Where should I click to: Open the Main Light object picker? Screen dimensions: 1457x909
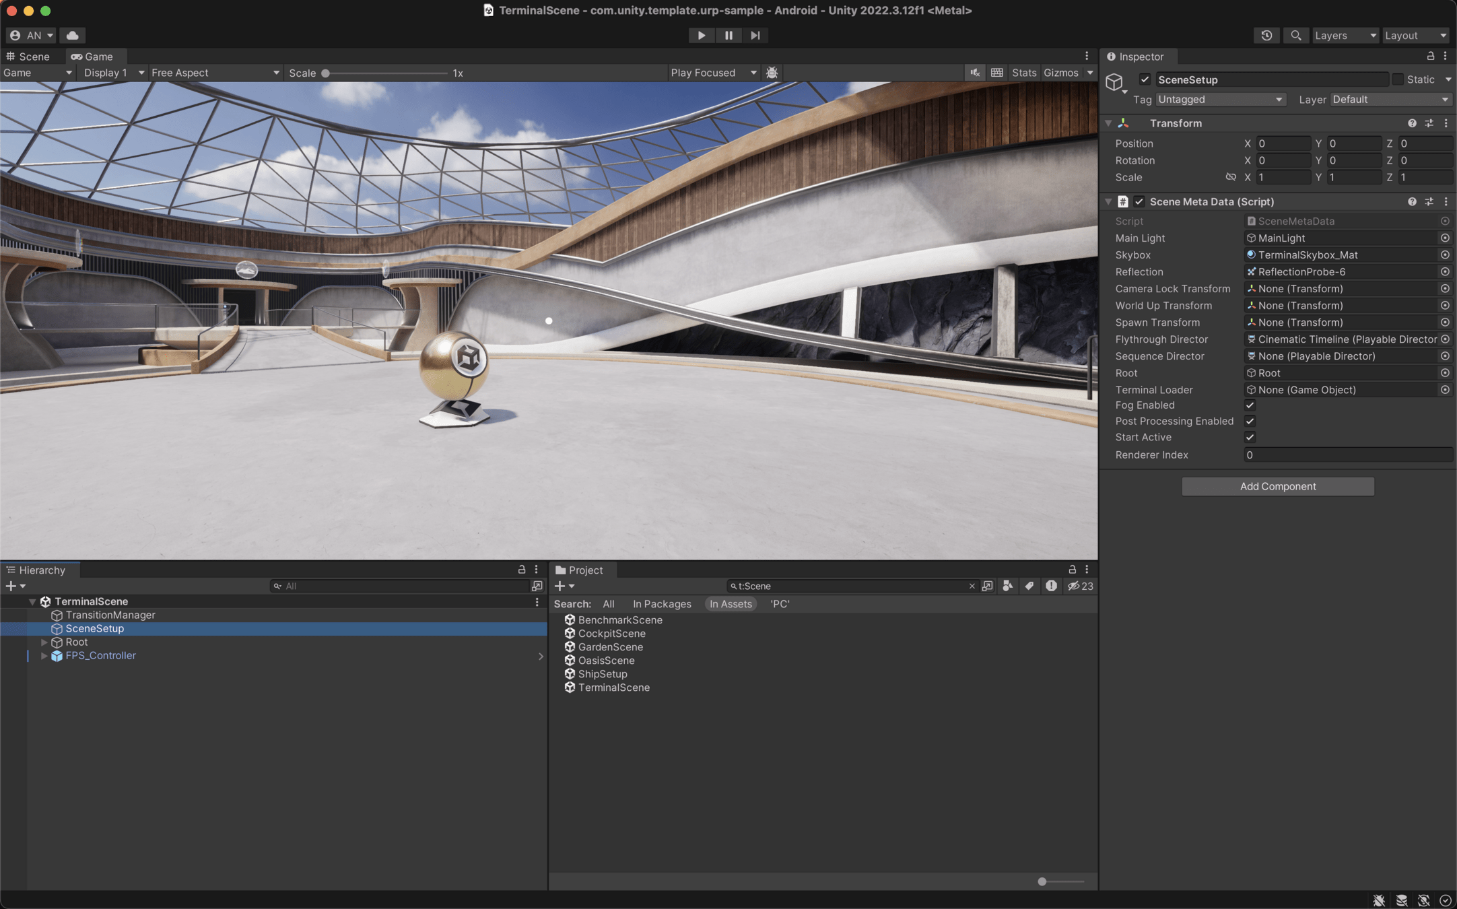point(1445,238)
